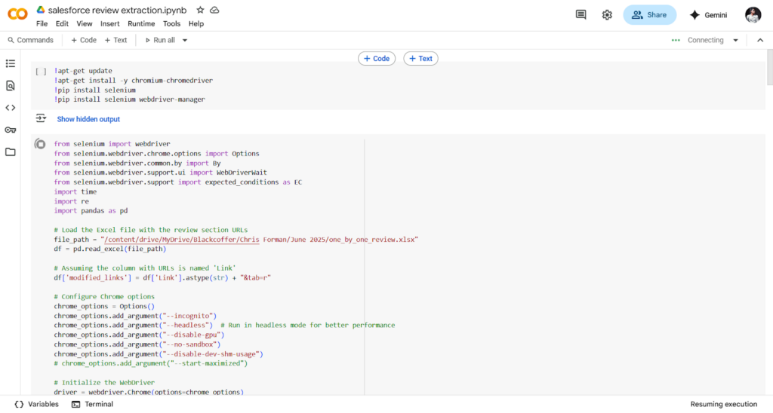Expand the Run all dropdown arrow
Image resolution: width=773 pixels, height=413 pixels.
click(185, 40)
